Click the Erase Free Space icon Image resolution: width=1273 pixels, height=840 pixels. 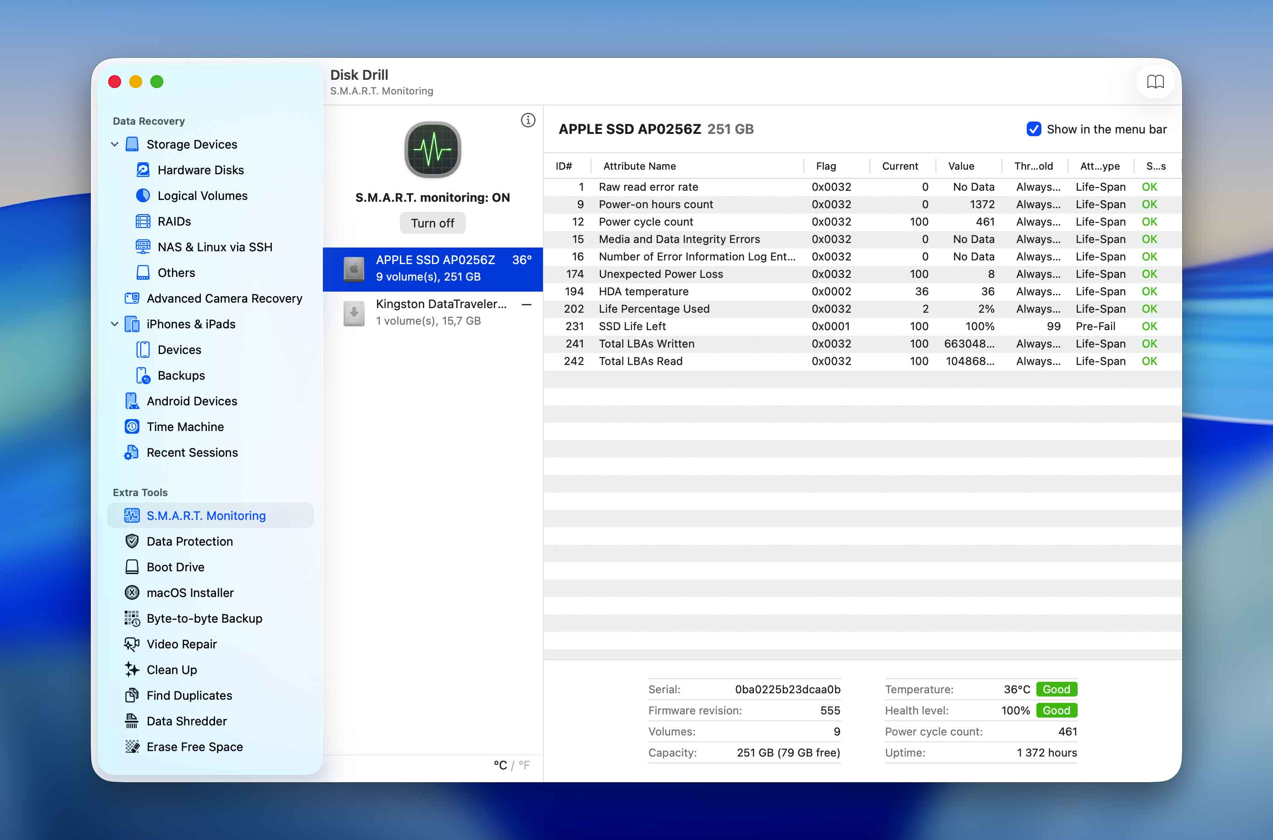[x=132, y=747]
